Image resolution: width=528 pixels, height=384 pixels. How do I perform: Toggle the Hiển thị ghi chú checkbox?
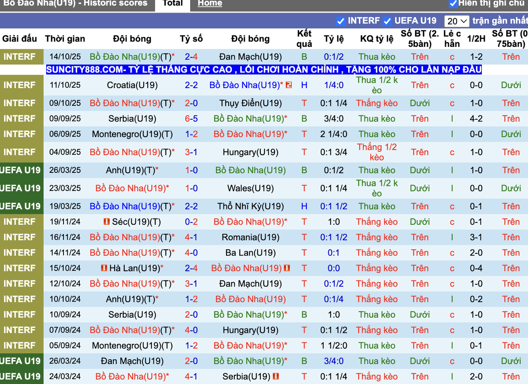pos(453,4)
